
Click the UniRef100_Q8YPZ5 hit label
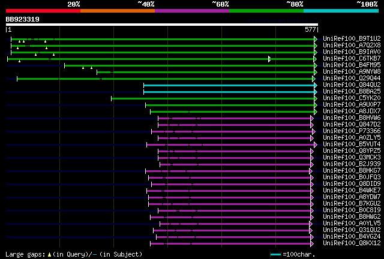point(352,151)
